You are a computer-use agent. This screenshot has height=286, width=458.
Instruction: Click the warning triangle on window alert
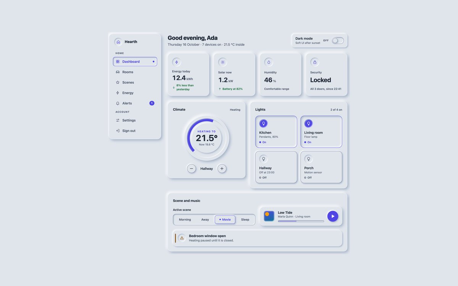pos(182,238)
